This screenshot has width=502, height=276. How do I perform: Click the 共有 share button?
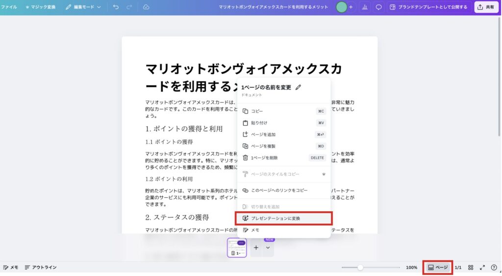[486, 7]
